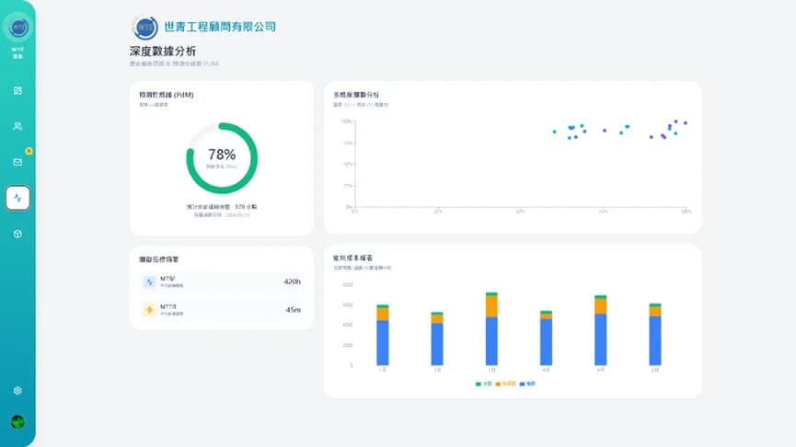796x447 pixels.
Task: Click the blue segment of the second bar
Action: pos(437,344)
